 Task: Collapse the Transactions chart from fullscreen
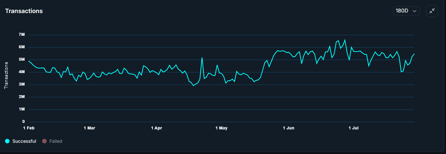tap(432, 11)
